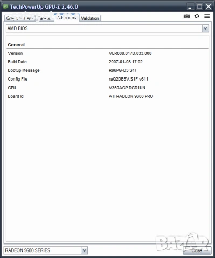
Task: Select value ATI RADEON 9600 PRO
Action: pyautogui.click(x=131, y=96)
